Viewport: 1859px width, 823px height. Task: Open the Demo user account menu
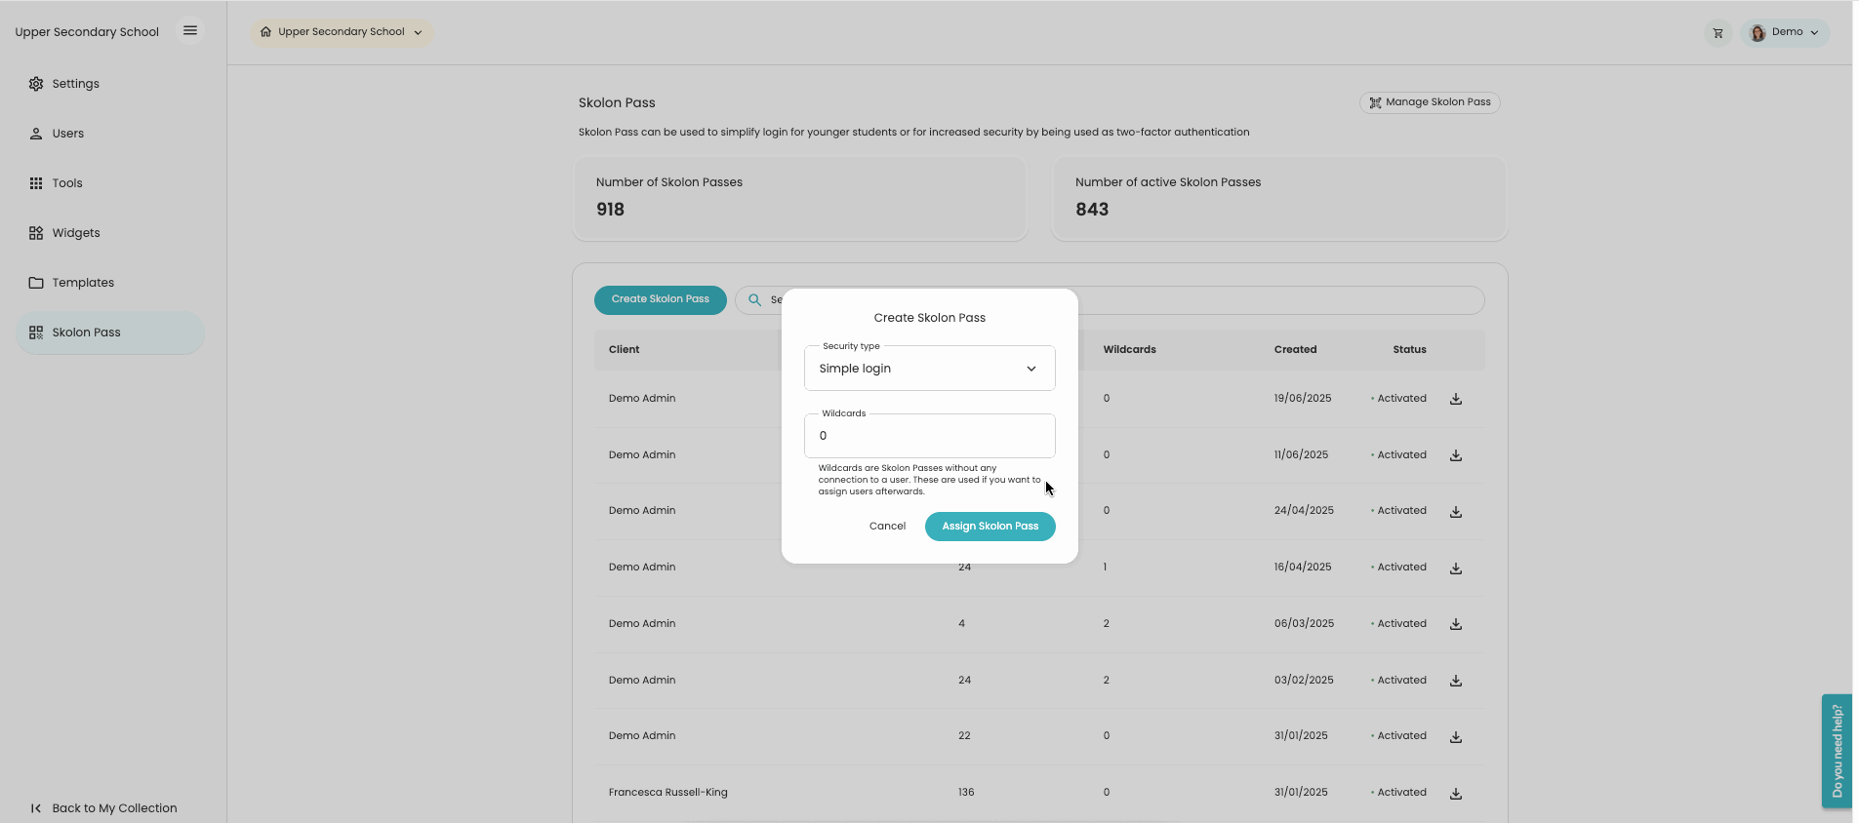(1785, 32)
